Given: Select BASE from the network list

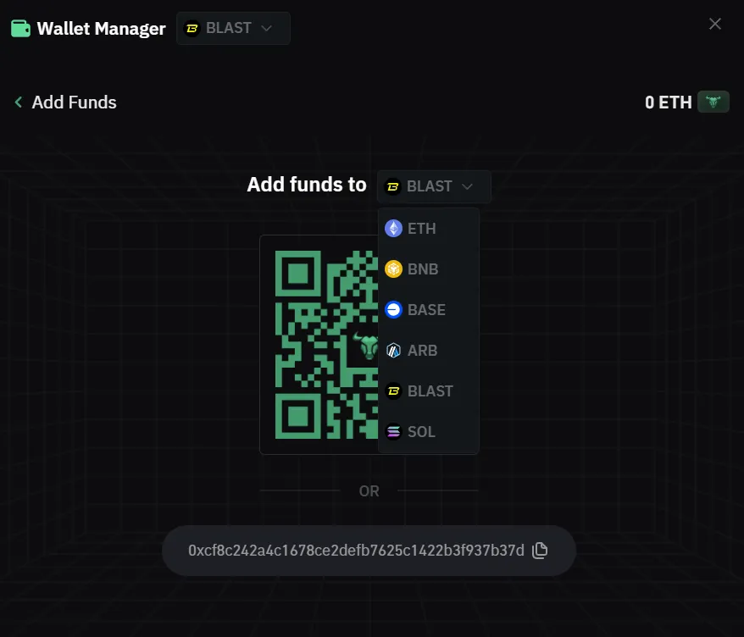Looking at the screenshot, I should point(429,310).
